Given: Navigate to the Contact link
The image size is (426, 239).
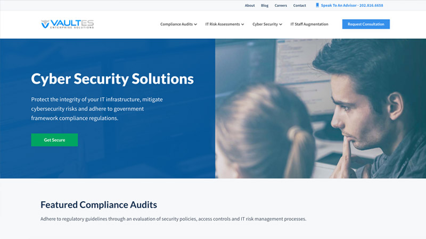Looking at the screenshot, I should (x=299, y=5).
